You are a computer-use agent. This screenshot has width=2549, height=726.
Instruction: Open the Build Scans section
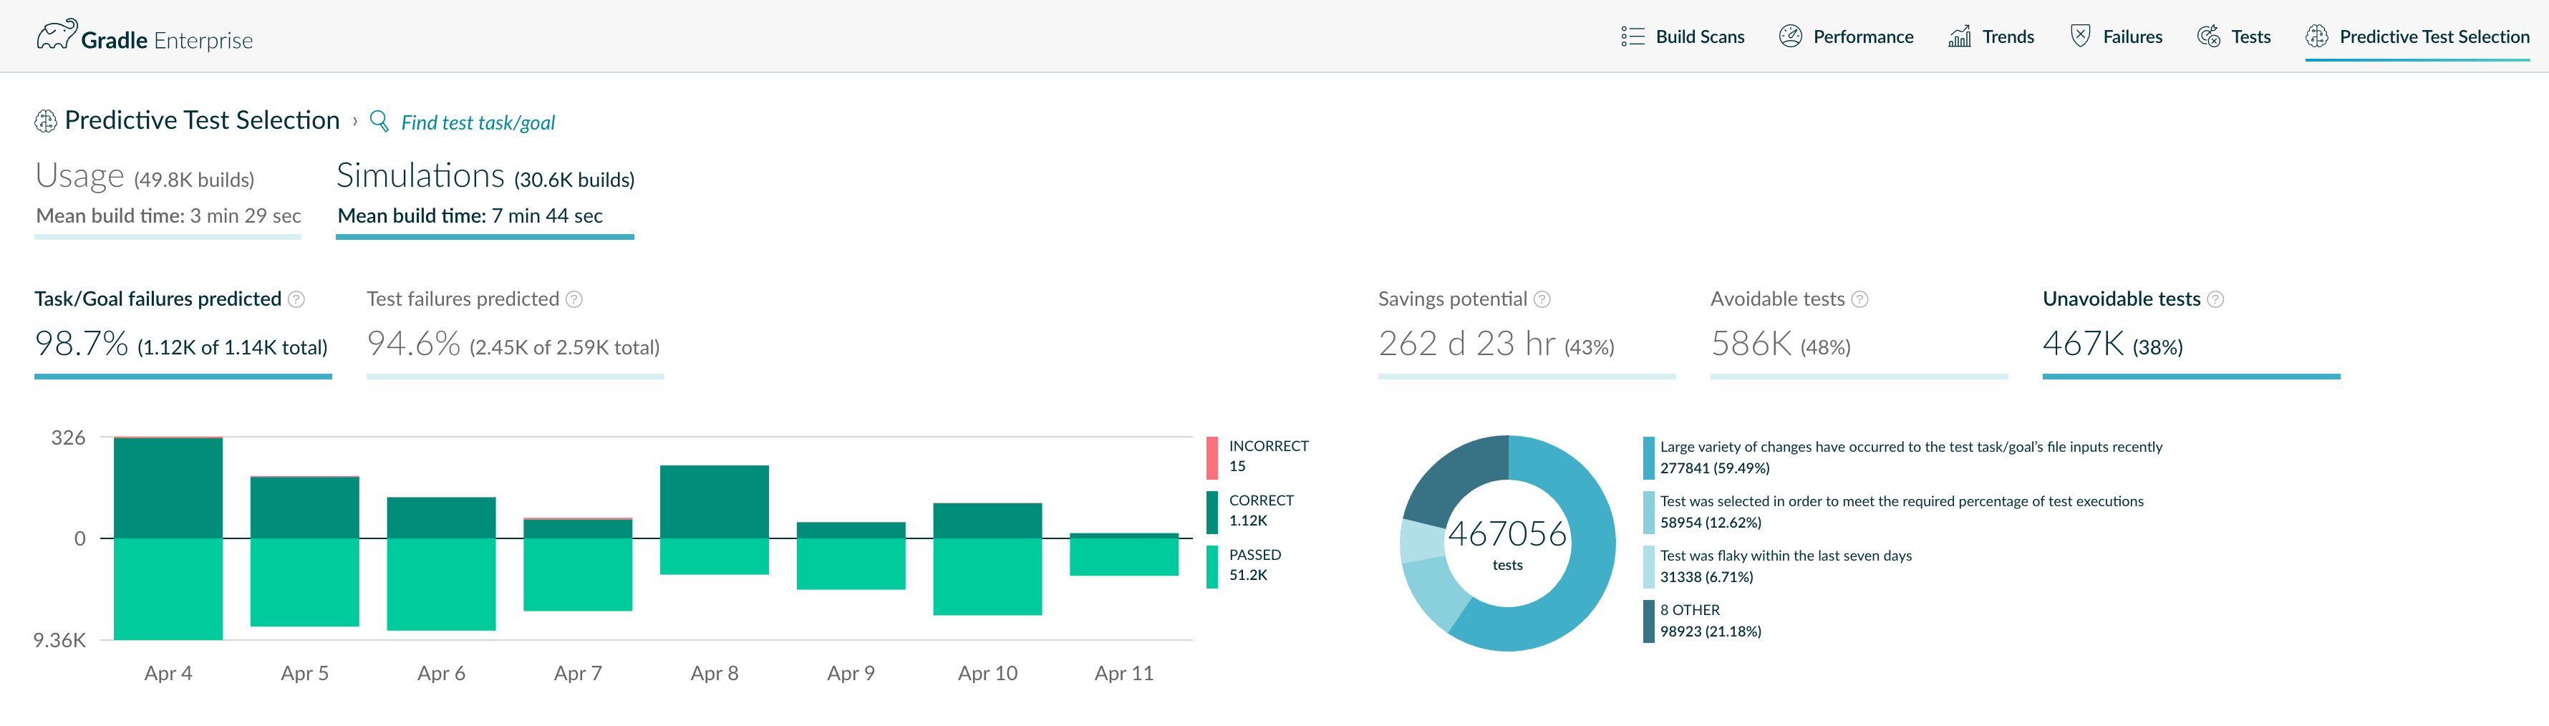point(1682,37)
